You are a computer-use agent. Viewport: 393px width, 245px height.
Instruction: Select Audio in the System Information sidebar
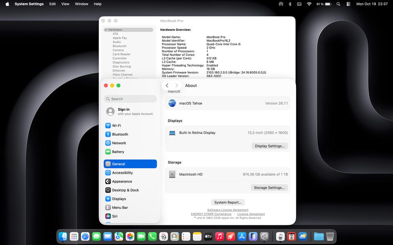click(x=117, y=42)
